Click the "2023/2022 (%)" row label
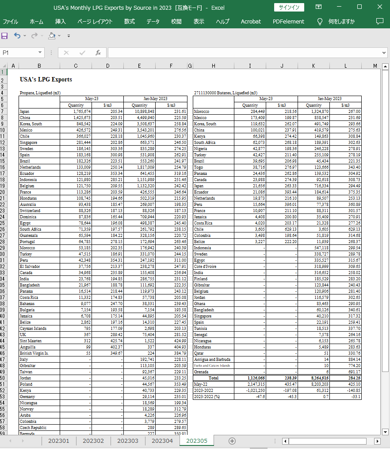 (214, 397)
